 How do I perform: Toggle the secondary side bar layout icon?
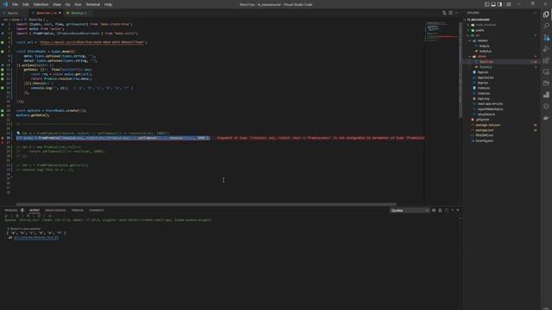click(x=500, y=4)
